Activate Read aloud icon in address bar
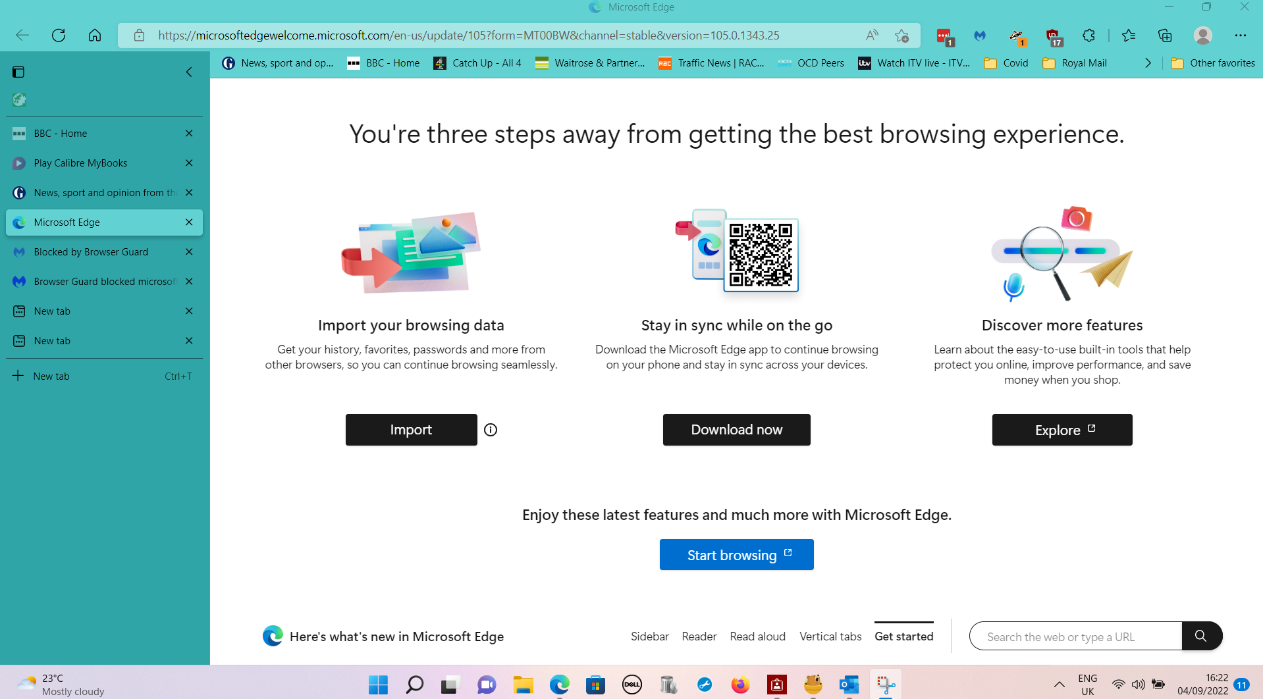The width and height of the screenshot is (1263, 699). click(x=872, y=36)
